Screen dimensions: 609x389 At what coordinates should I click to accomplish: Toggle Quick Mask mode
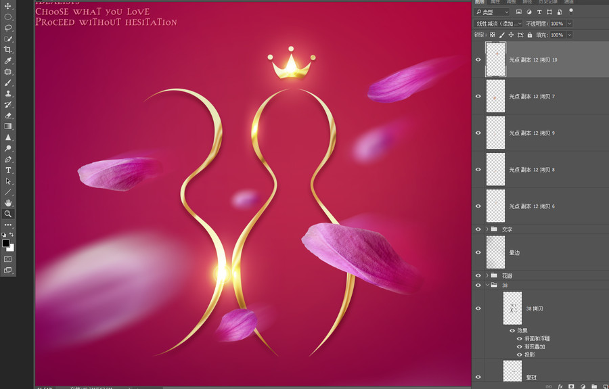7,259
